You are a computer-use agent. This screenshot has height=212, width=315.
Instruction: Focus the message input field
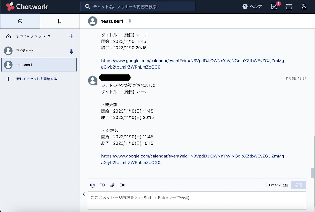(197, 201)
